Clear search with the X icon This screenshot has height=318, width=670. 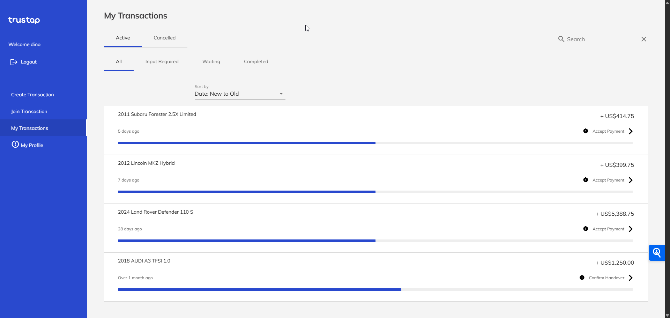tap(643, 39)
